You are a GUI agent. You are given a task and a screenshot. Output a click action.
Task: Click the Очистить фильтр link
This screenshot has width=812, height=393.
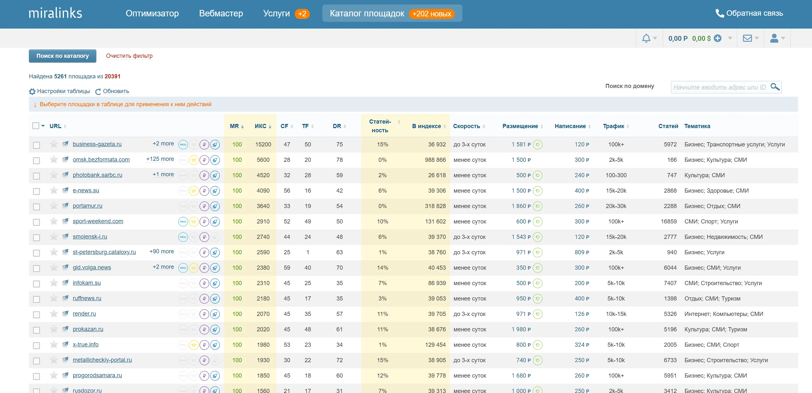click(x=129, y=56)
